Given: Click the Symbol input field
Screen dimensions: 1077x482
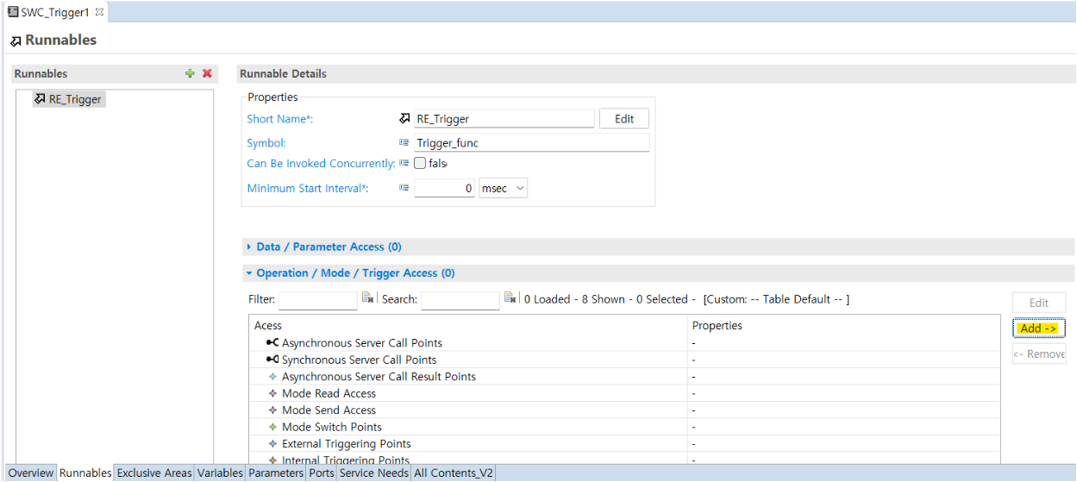Looking at the screenshot, I should (531, 143).
